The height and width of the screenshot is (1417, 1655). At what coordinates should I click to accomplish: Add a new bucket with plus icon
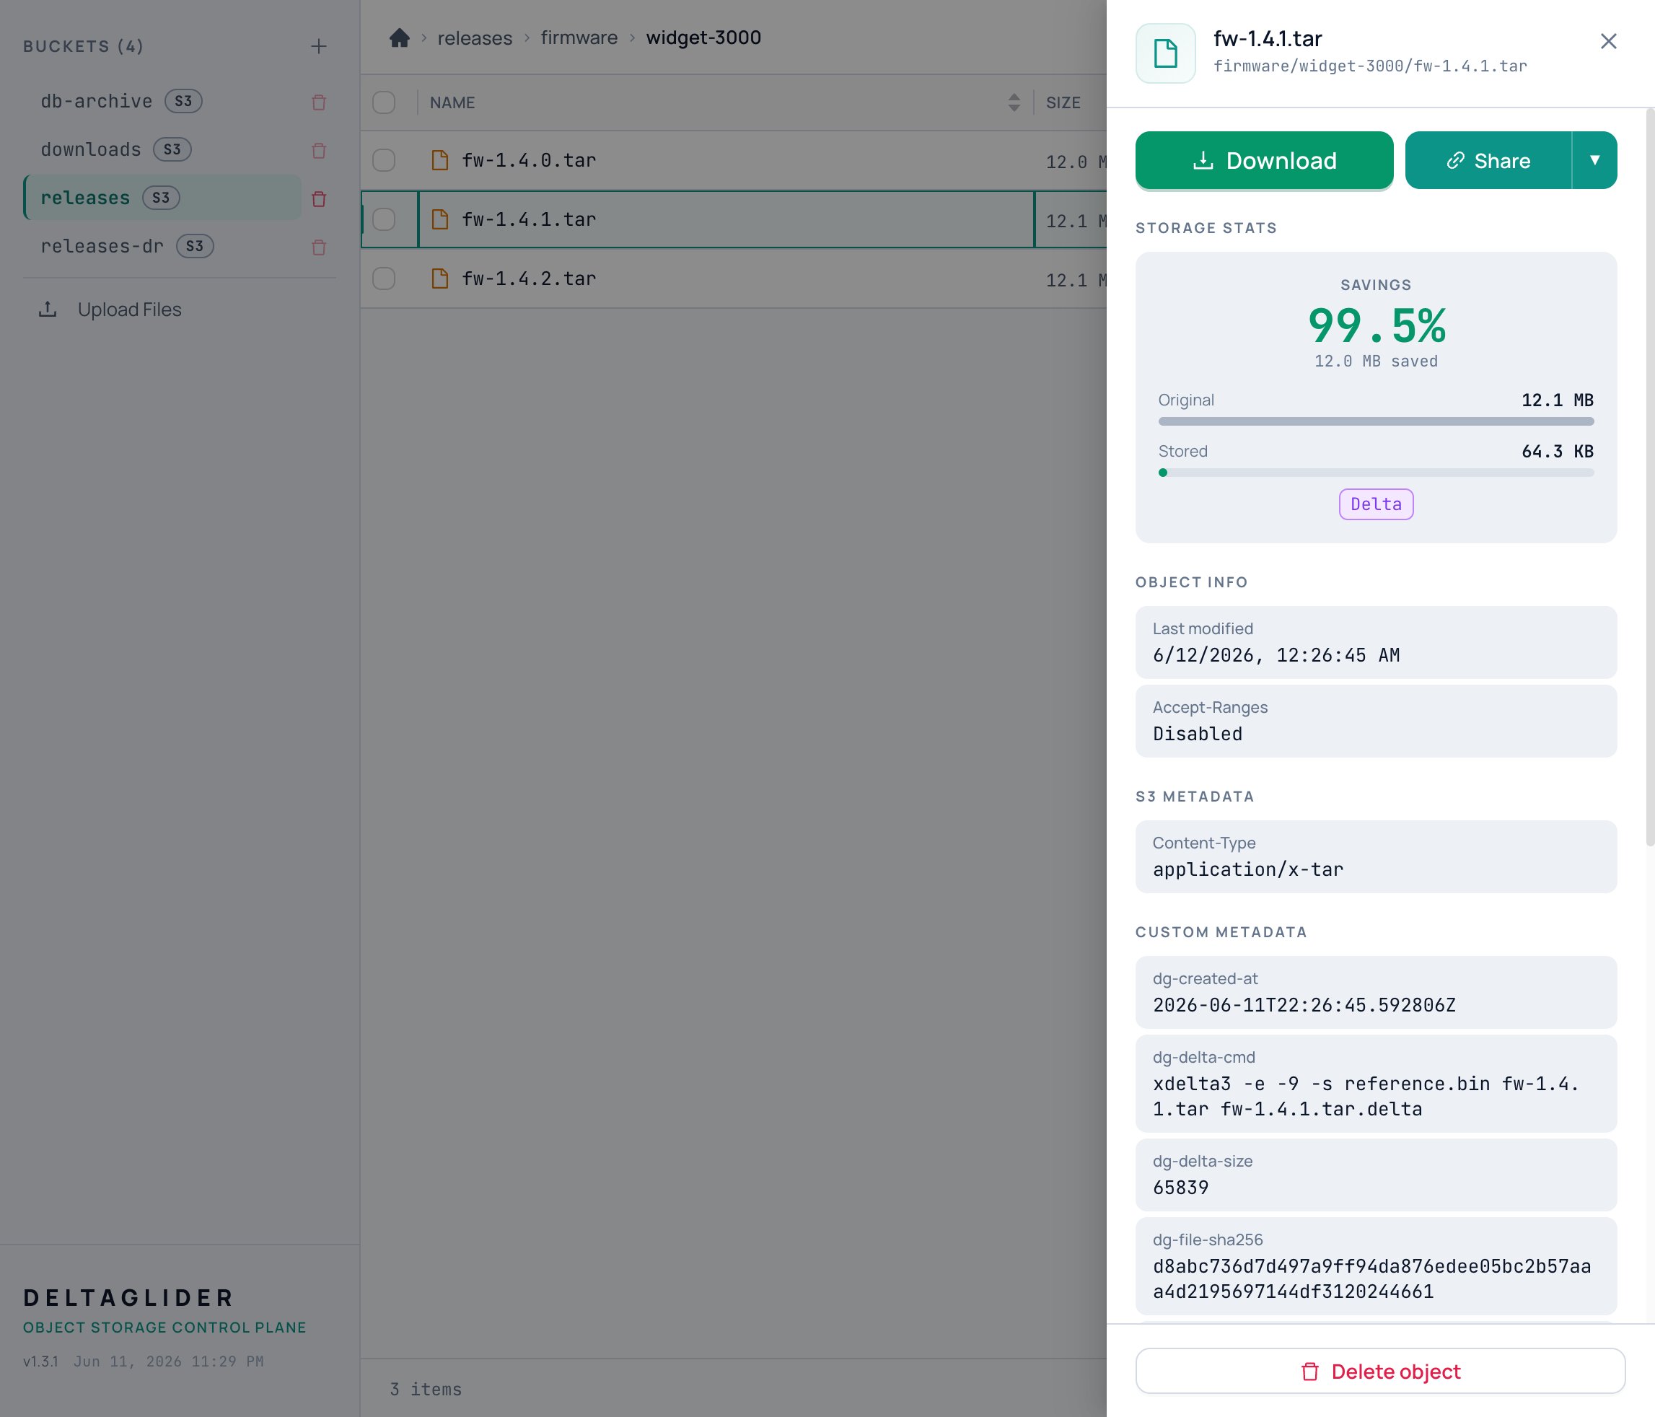coord(319,46)
